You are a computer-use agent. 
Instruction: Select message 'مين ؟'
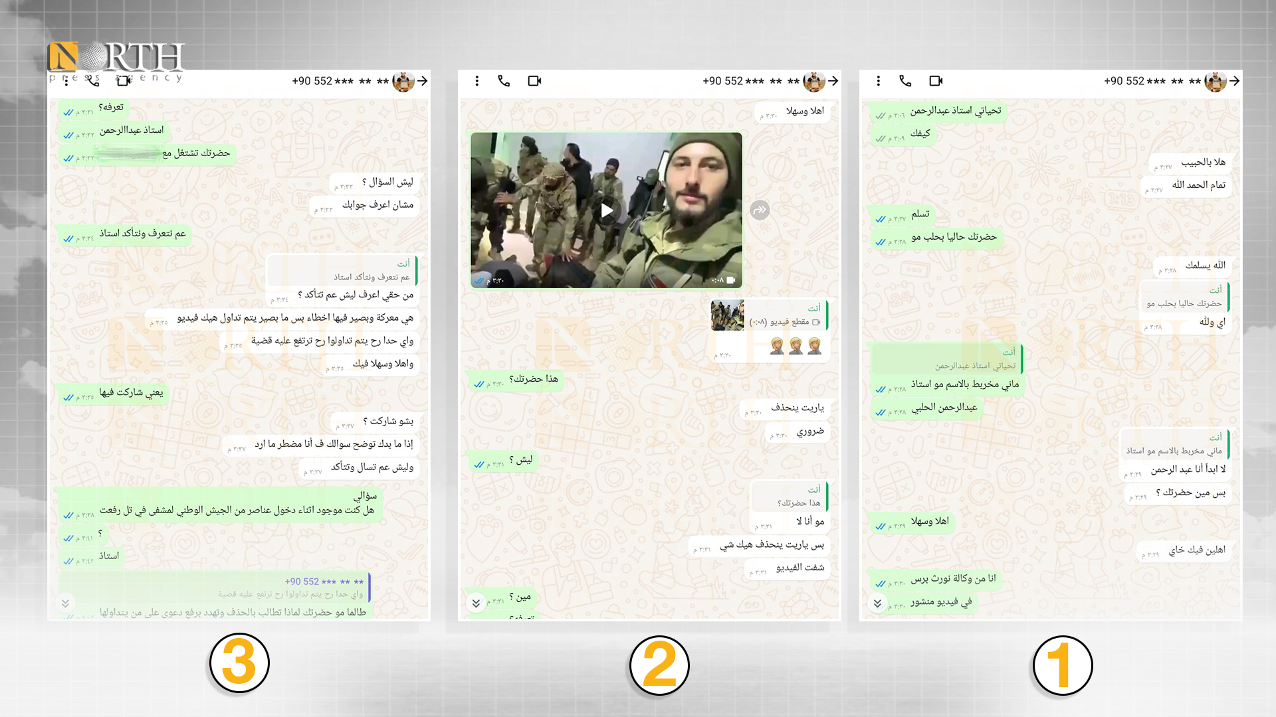point(502,597)
